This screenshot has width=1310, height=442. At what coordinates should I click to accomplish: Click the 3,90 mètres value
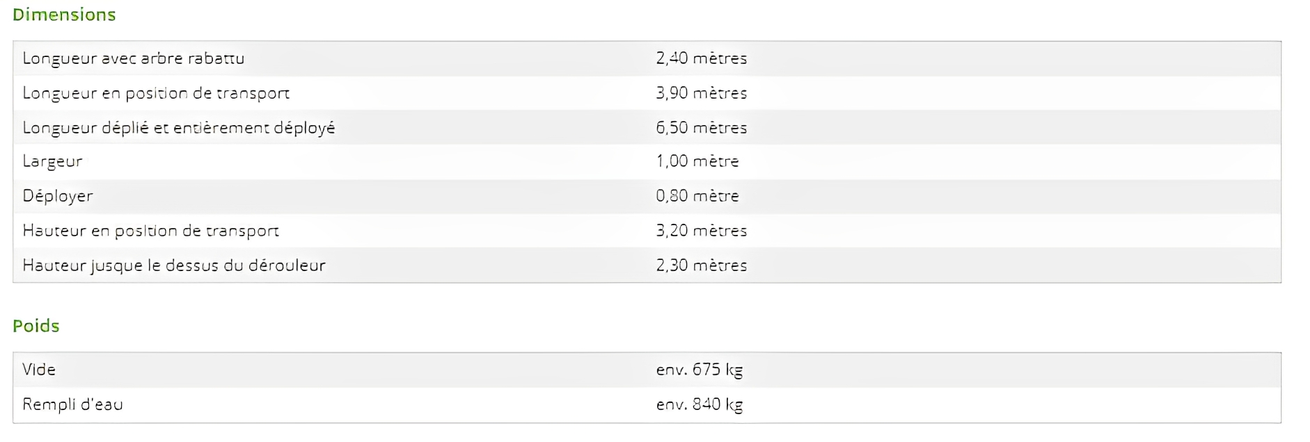(701, 93)
